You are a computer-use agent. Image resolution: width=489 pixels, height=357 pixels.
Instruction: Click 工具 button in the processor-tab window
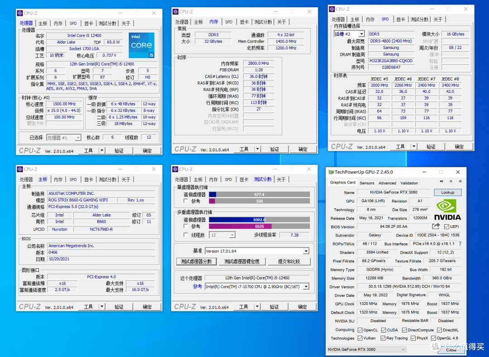(x=88, y=151)
